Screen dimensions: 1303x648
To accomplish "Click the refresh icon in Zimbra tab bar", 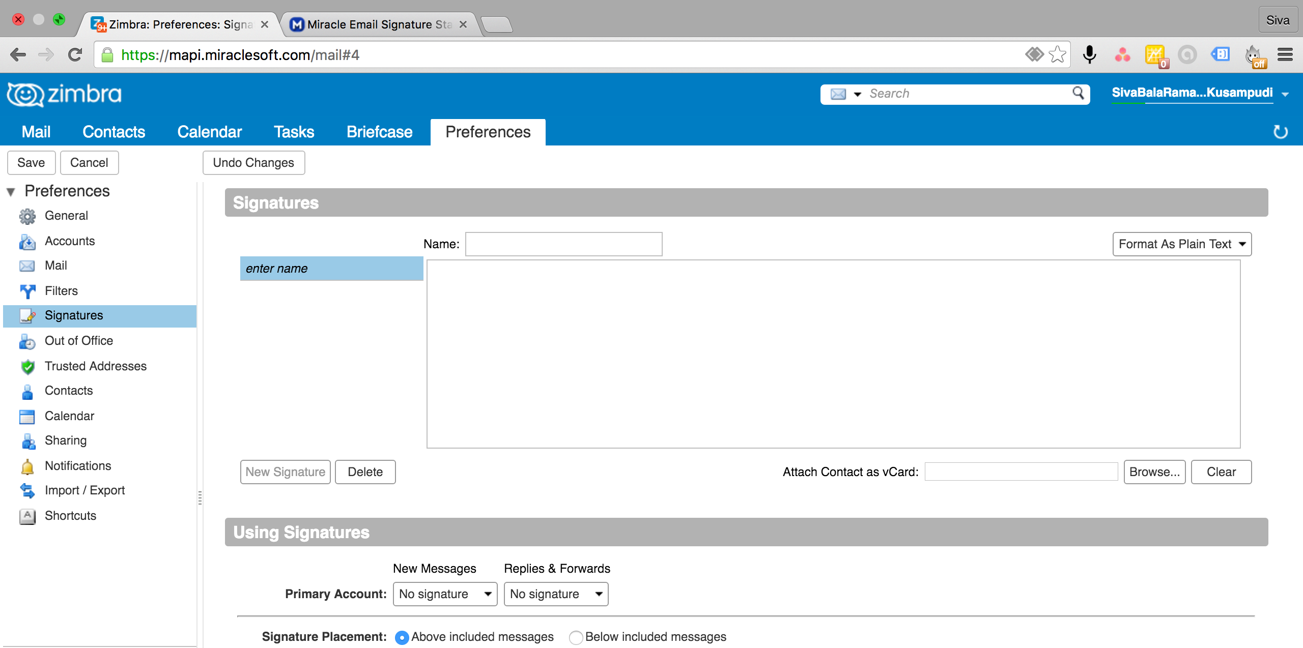I will [x=1280, y=132].
